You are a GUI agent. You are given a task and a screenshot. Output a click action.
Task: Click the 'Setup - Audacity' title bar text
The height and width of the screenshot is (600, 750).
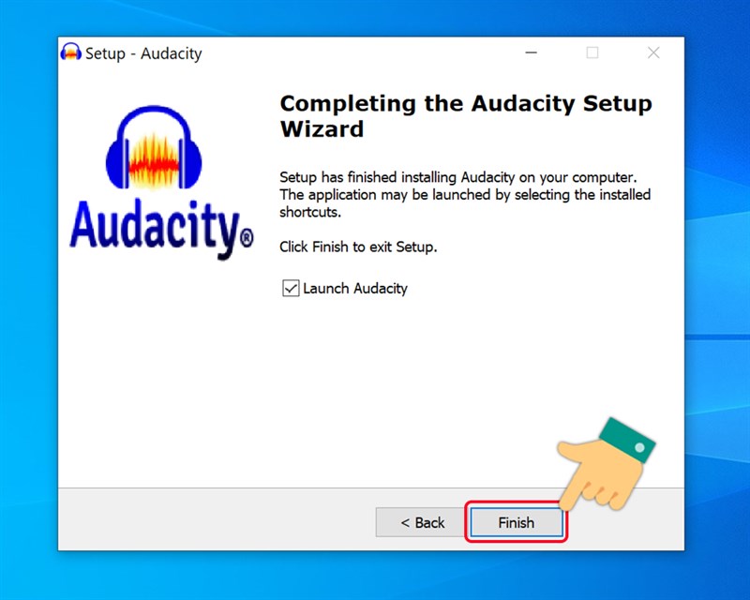click(143, 53)
